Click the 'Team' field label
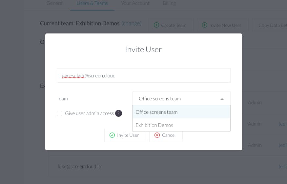Viewport: 287px width, 184px height. click(x=62, y=99)
